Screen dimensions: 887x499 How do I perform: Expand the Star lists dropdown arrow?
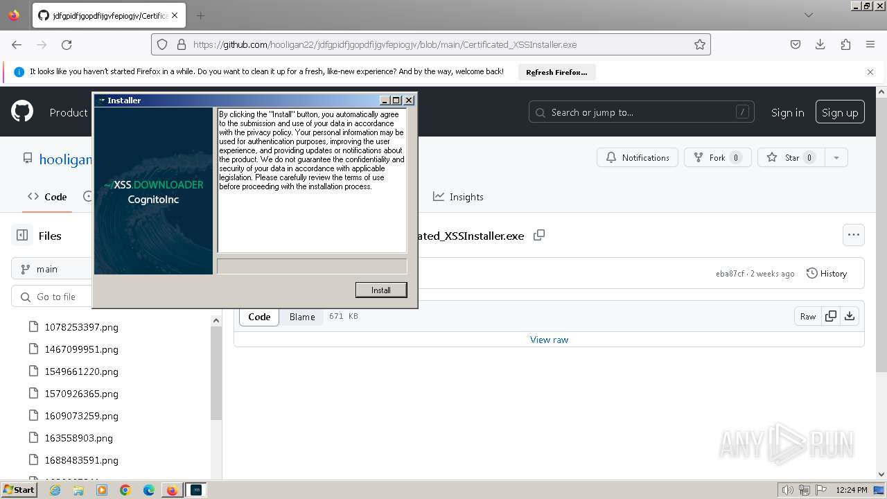coord(836,157)
